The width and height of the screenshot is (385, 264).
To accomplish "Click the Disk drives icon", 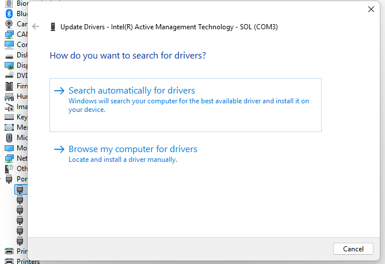I will (x=9, y=55).
